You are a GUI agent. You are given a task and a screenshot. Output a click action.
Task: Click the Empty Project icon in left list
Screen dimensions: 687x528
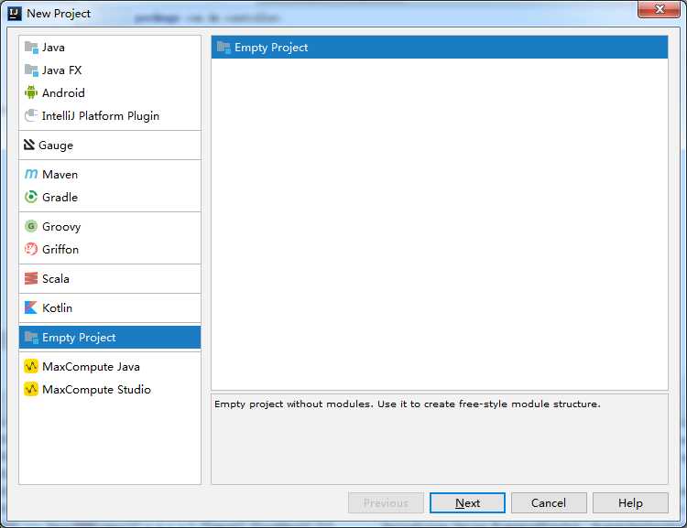(31, 337)
